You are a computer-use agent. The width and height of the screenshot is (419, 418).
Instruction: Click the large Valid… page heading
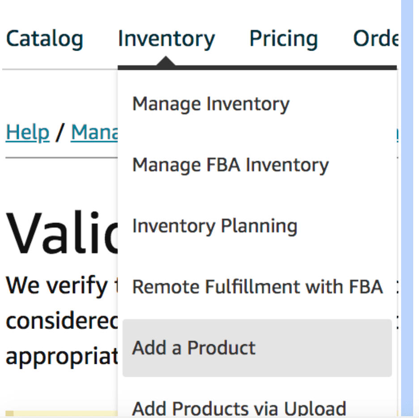point(62,232)
